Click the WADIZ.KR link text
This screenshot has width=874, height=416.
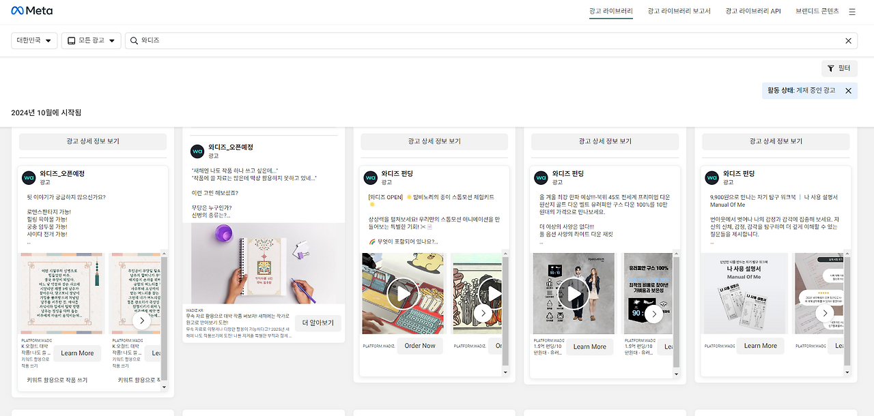click(x=195, y=310)
